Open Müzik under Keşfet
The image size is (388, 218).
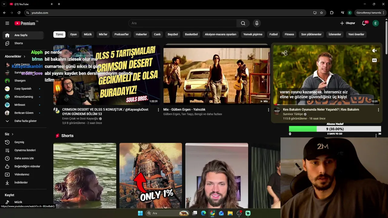click(23, 202)
